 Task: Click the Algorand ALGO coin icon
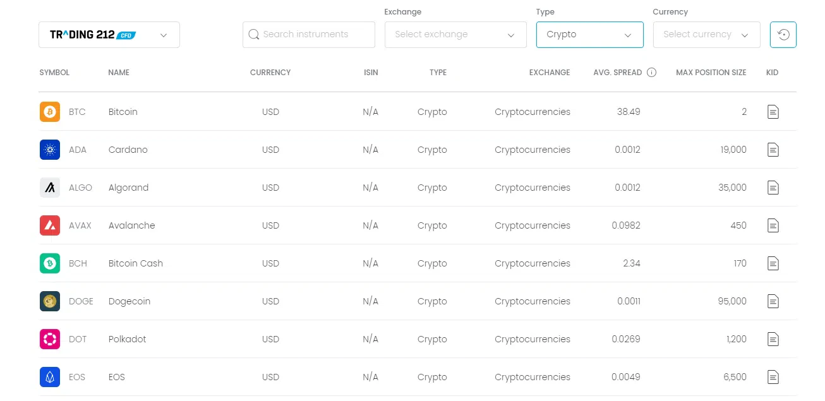50,188
